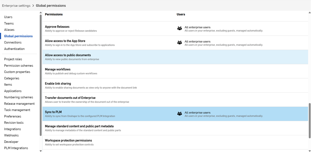
Task: Select the Sync to PLM permission
Action: tap(175, 114)
